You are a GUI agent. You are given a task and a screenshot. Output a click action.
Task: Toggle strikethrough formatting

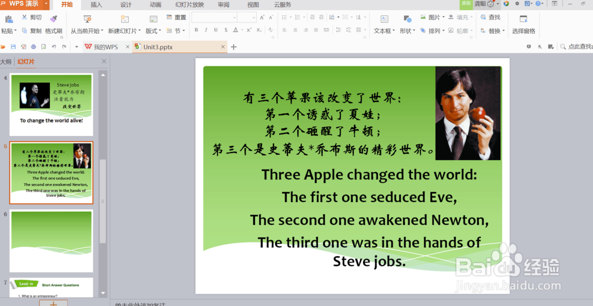coord(226,30)
